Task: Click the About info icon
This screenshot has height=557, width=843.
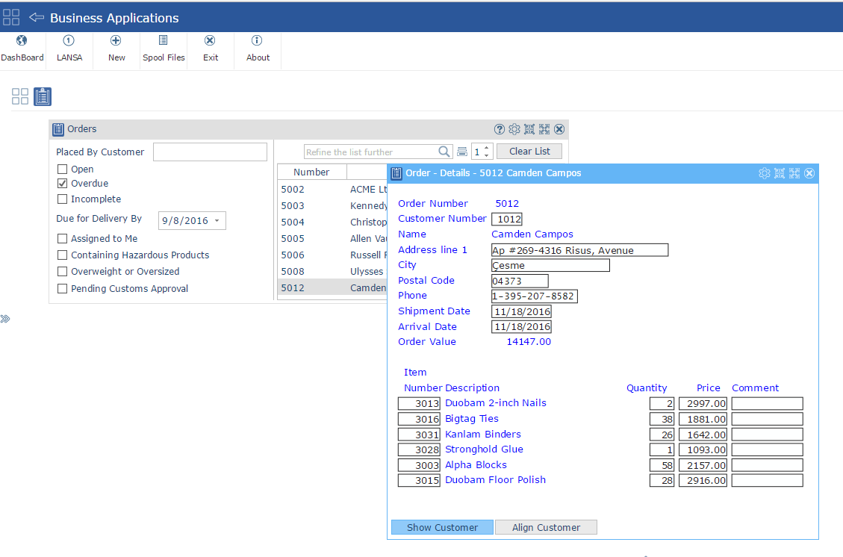Action: coord(257,41)
